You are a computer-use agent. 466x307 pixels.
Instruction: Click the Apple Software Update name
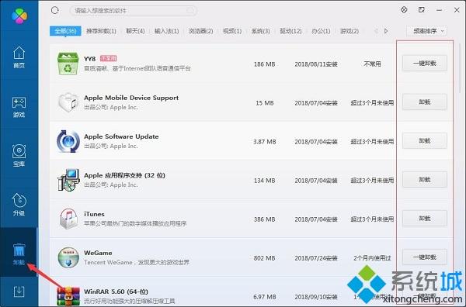121,136
